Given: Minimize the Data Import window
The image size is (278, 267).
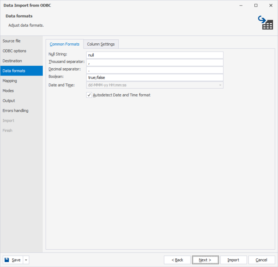Looking at the screenshot, I should [241, 5].
